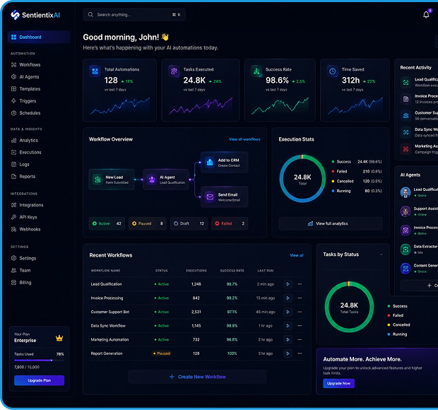438x410 pixels.
Task: Click the Total Automations card icon
Action: (x=95, y=71)
